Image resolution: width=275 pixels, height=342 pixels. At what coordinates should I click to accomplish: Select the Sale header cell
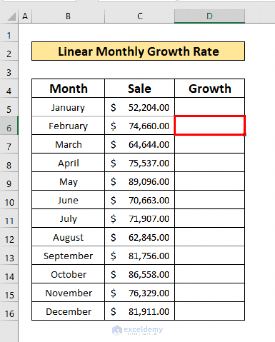tap(139, 88)
